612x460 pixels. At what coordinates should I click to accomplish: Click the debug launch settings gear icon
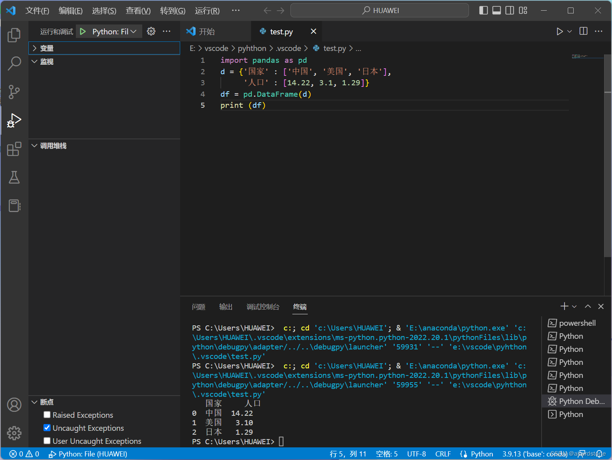pyautogui.click(x=151, y=31)
